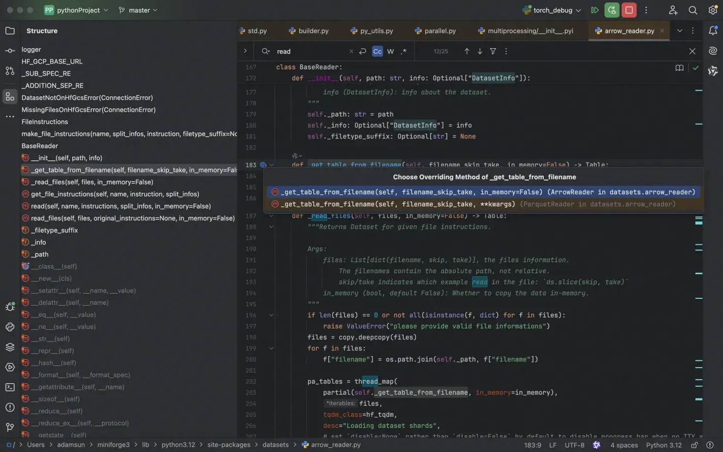Open the Python Packages layers icon
The height and width of the screenshot is (452, 723).
click(x=10, y=347)
